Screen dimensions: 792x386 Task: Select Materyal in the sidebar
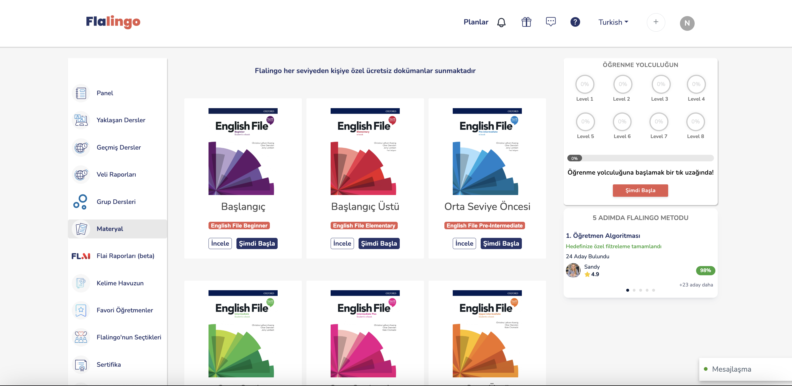118,229
